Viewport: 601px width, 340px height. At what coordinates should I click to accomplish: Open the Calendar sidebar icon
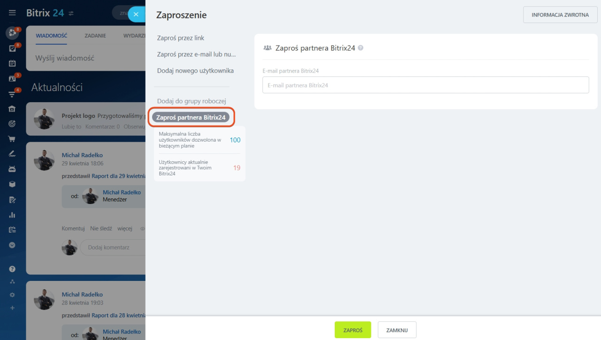point(12,63)
